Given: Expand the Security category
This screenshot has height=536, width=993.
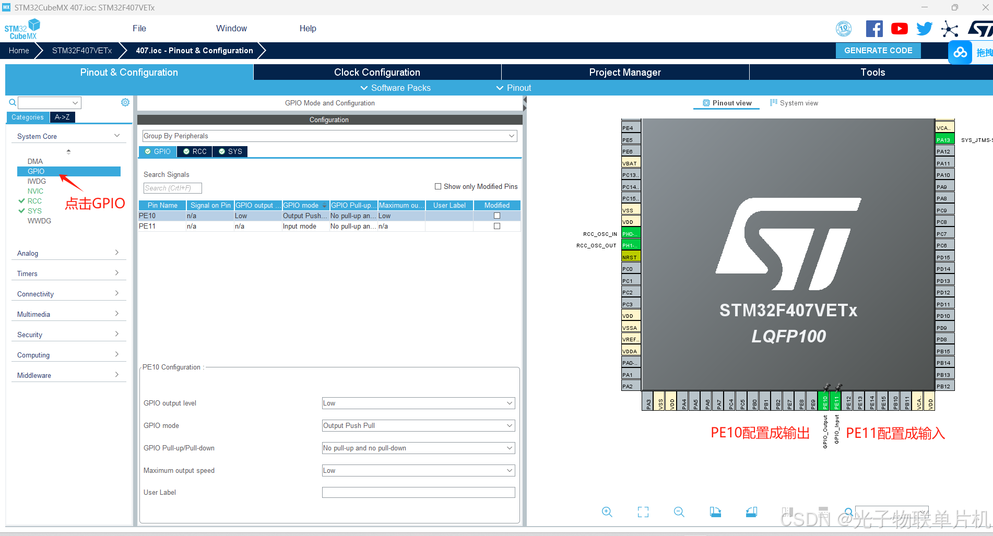Looking at the screenshot, I should (x=68, y=335).
